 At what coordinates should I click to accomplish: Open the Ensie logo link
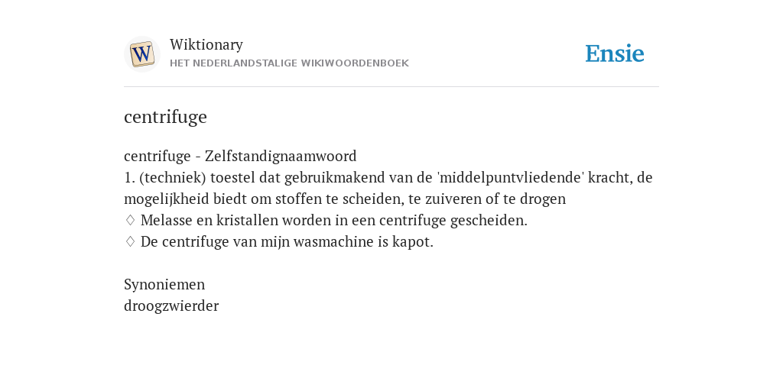point(615,54)
